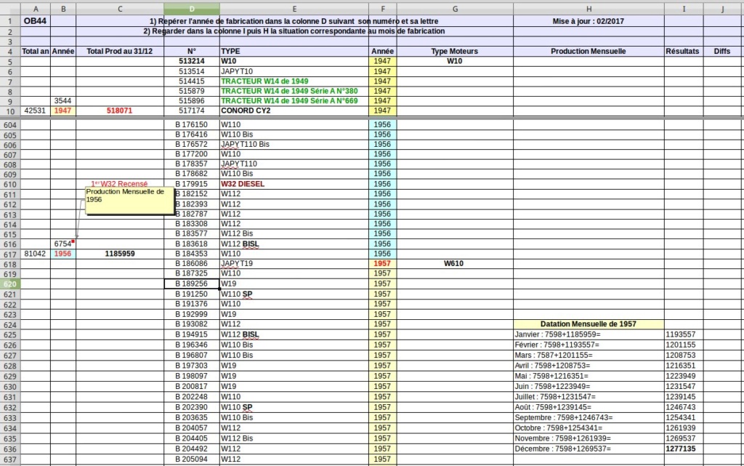Viewport: 744px width, 466px height.
Task: Click cell 'B 176150'
Action: [x=192, y=125]
